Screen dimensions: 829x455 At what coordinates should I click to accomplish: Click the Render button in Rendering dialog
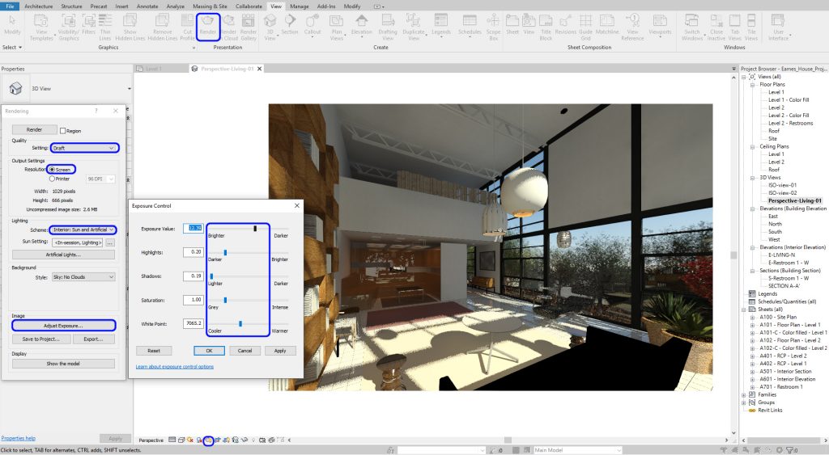coord(34,130)
